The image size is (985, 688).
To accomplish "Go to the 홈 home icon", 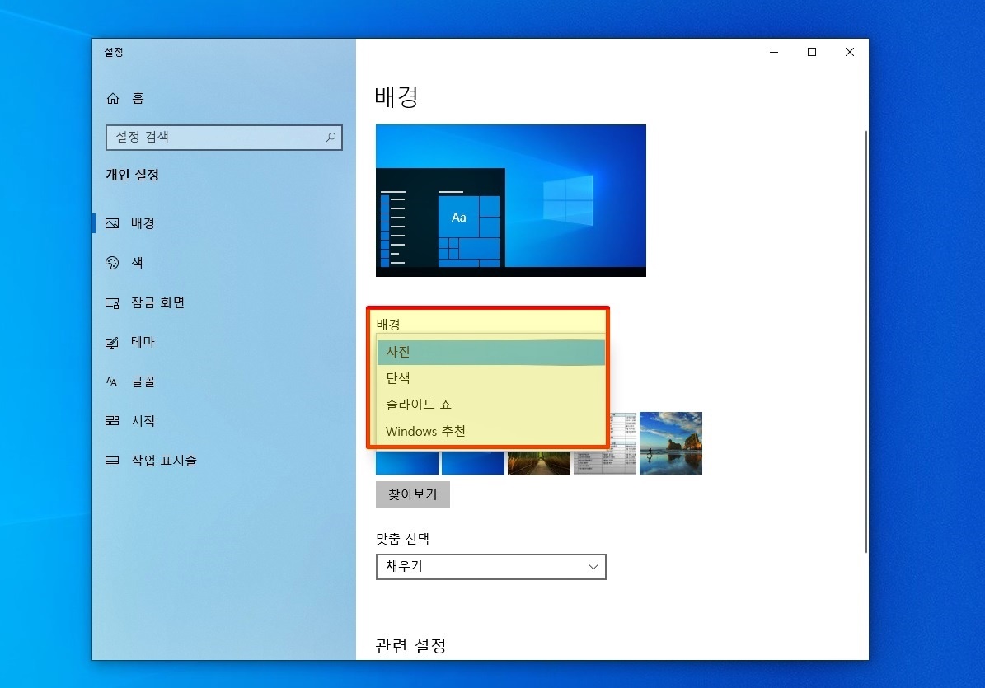I will 113,99.
